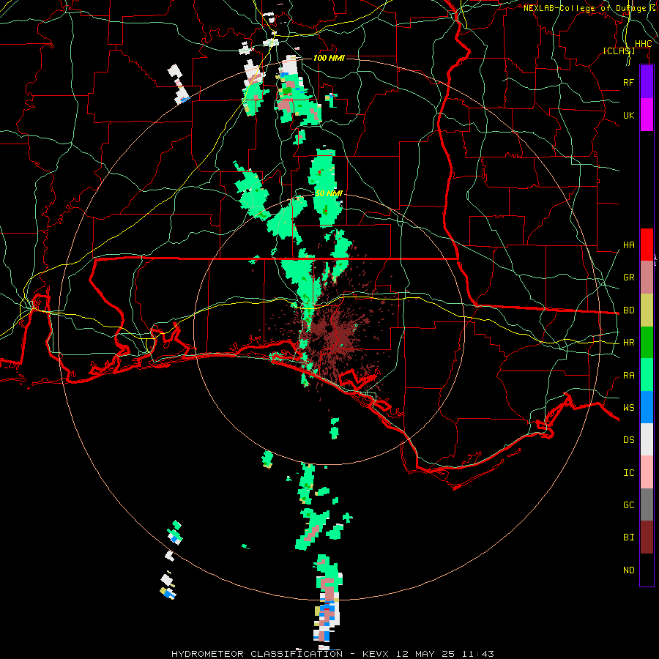Select the GR legend color block

(x=647, y=278)
